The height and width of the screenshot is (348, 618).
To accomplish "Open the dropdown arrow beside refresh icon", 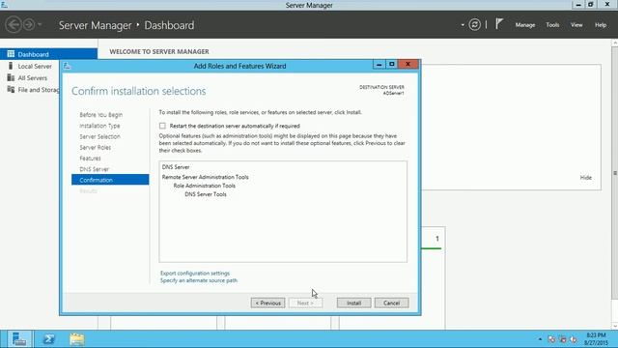I will click(x=463, y=25).
